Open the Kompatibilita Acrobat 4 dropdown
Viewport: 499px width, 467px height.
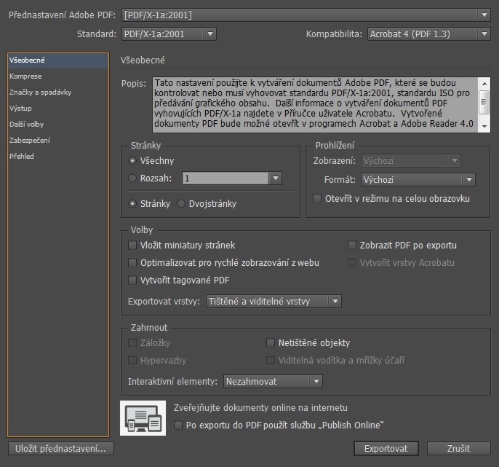(429, 34)
